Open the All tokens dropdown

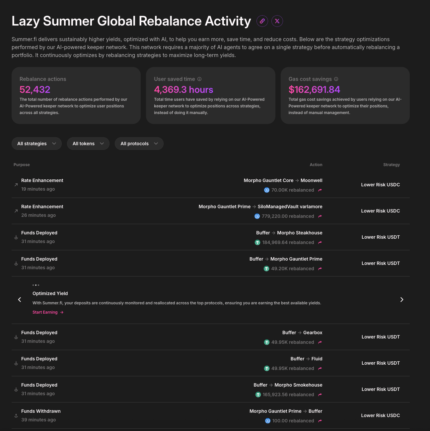tap(88, 144)
